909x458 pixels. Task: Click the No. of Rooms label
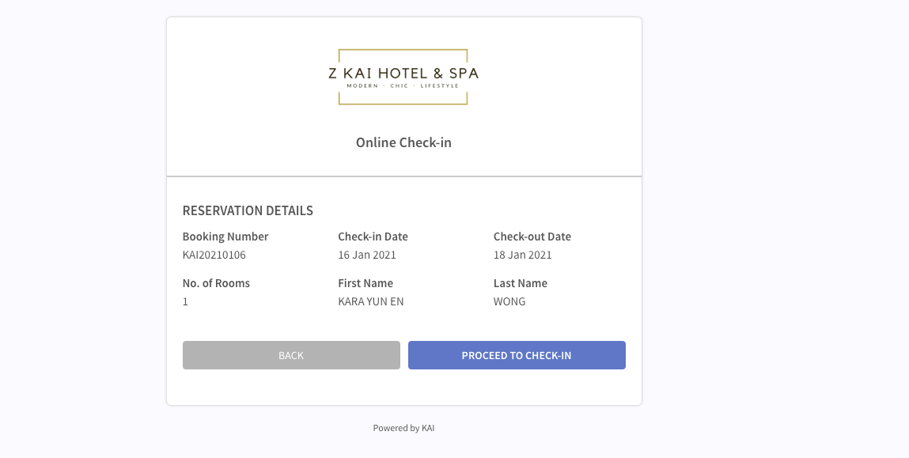[216, 283]
